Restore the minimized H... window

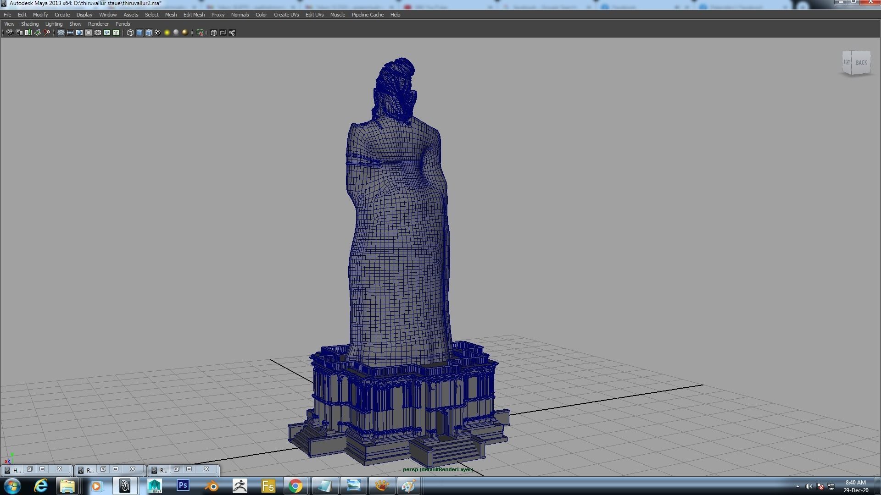tap(29, 469)
